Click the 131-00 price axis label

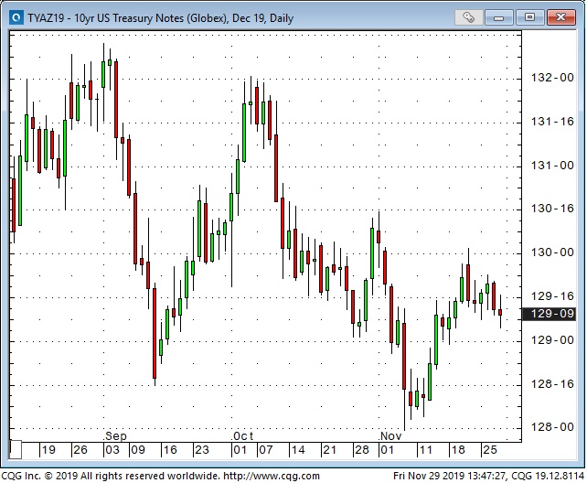pos(552,166)
